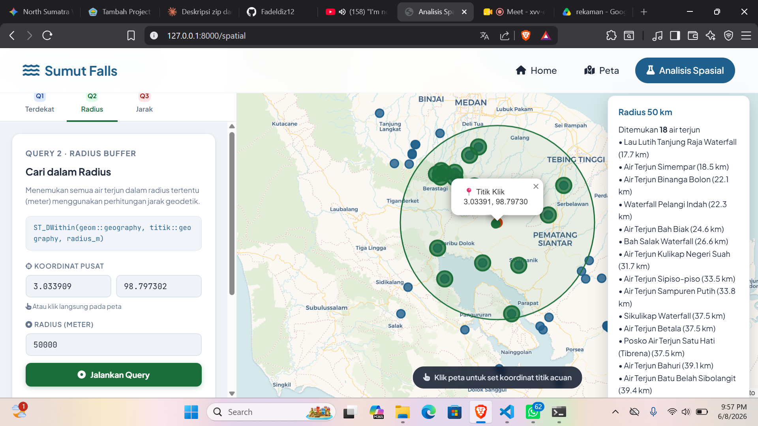Open the Windows Start menu
The height and width of the screenshot is (426, 758).
[191, 412]
